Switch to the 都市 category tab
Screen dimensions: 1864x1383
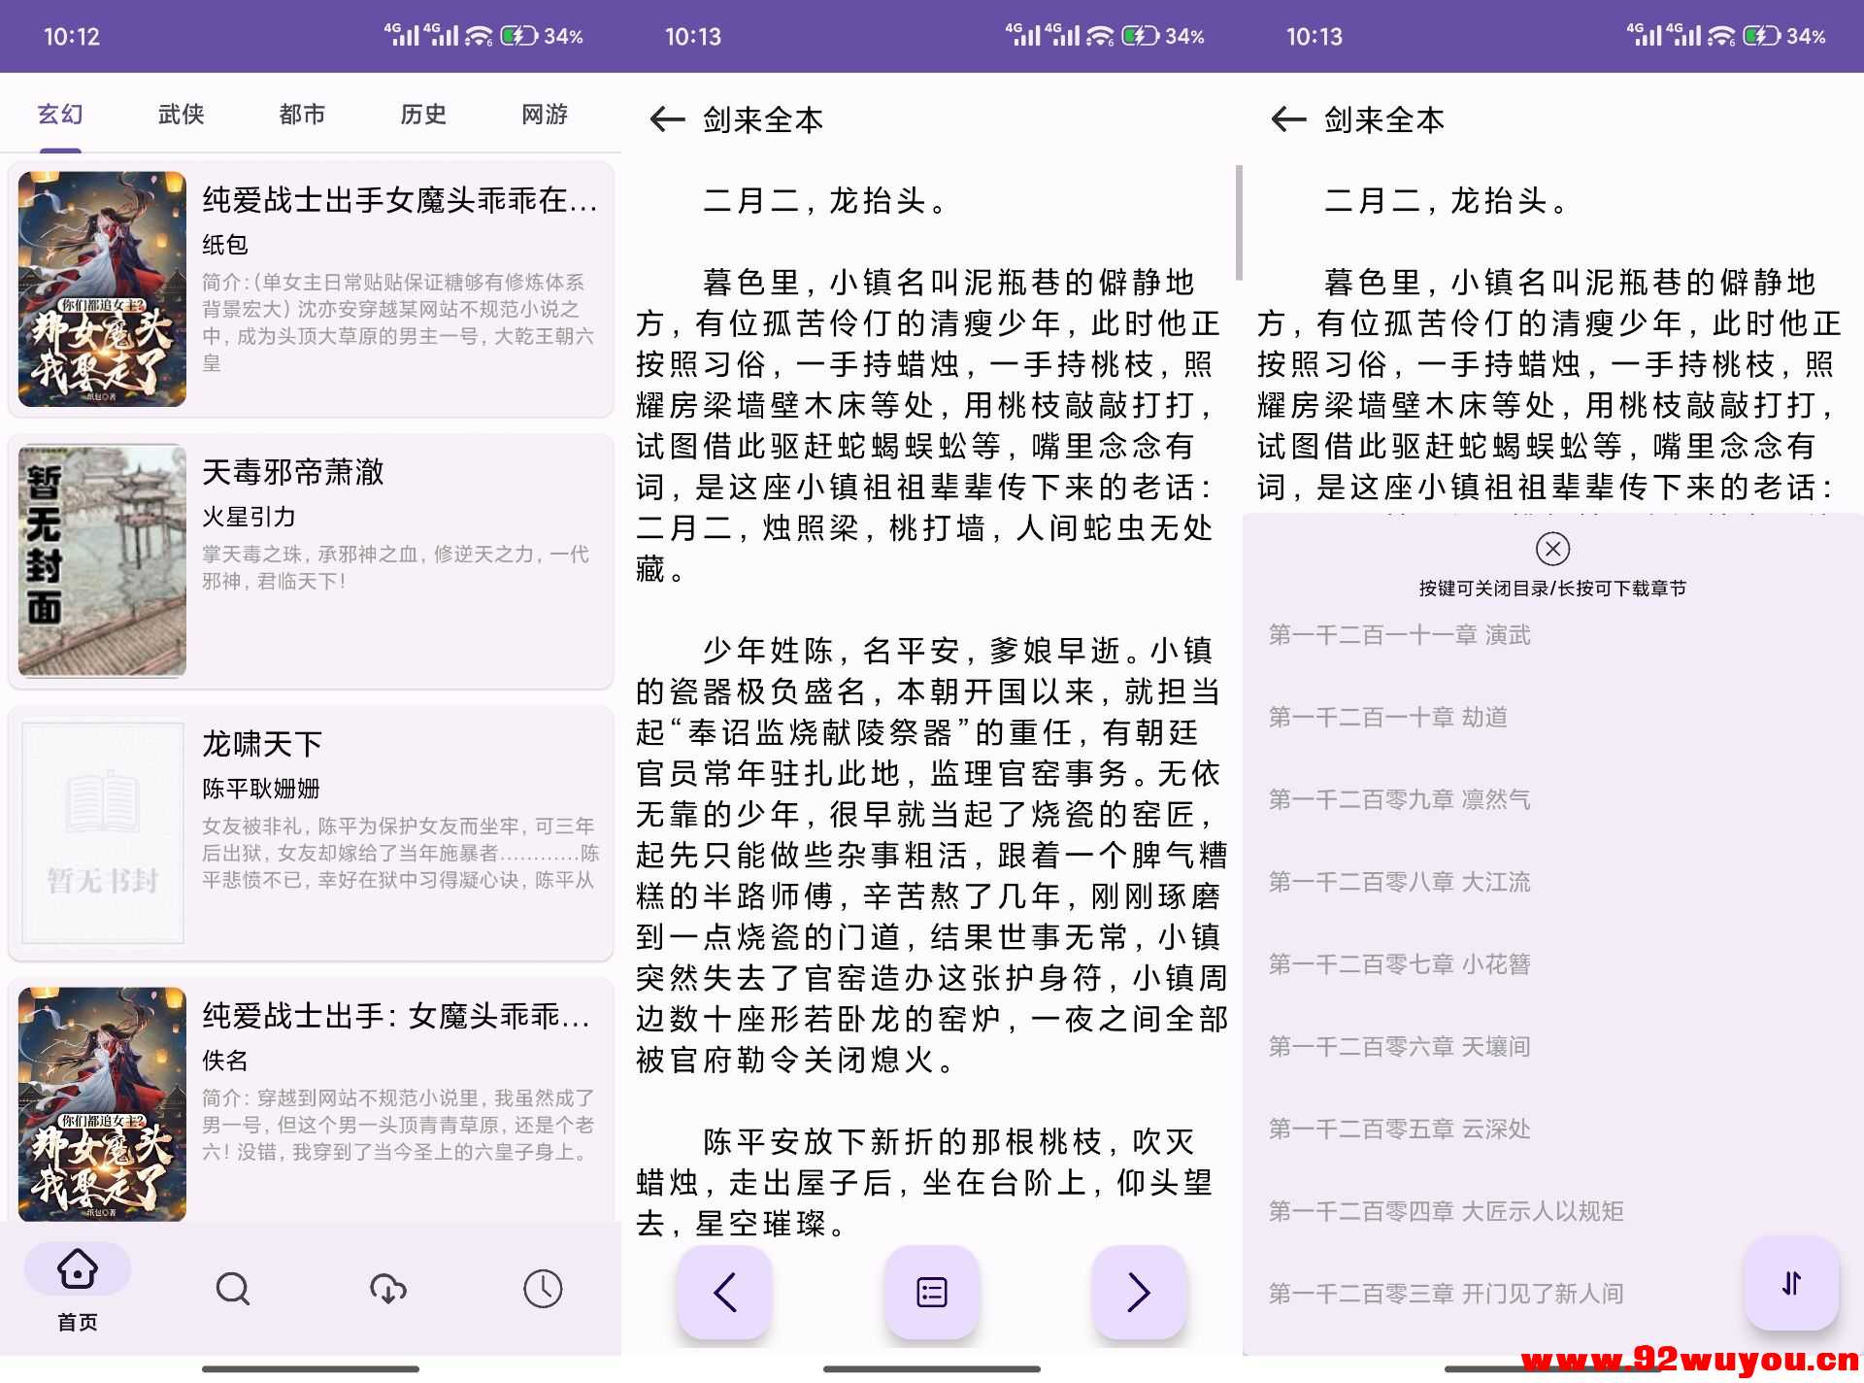(x=301, y=114)
